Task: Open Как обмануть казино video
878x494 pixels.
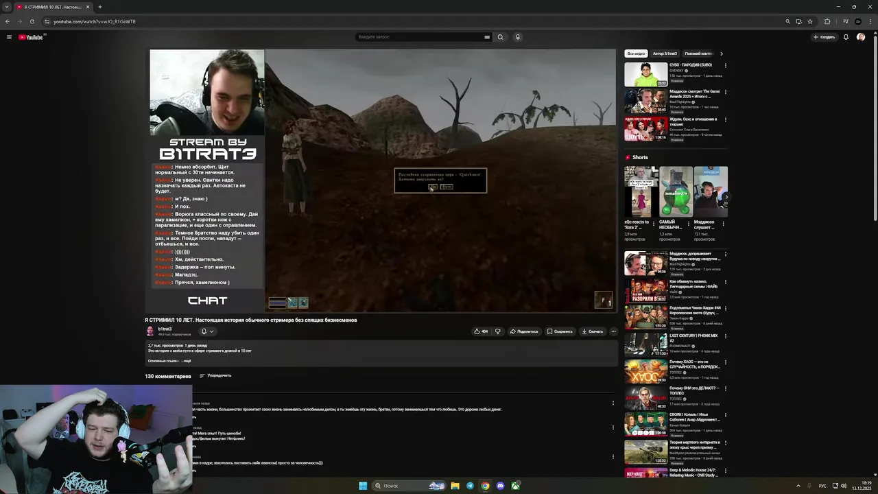Action: click(x=645, y=290)
